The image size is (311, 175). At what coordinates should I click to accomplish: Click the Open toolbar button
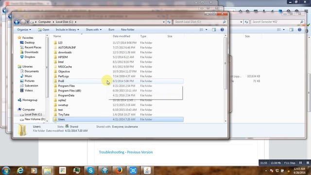point(44,30)
